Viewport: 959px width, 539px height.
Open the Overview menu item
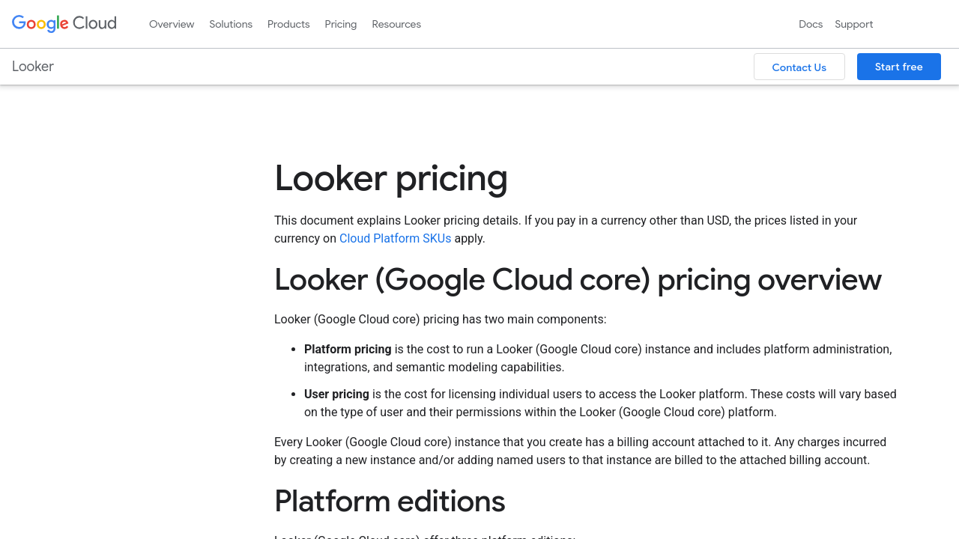[x=172, y=24]
